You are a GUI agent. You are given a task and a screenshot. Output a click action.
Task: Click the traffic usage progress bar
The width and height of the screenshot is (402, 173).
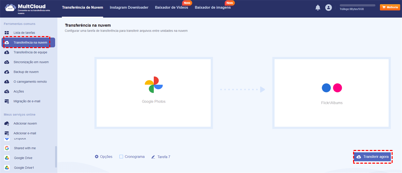point(357,5)
